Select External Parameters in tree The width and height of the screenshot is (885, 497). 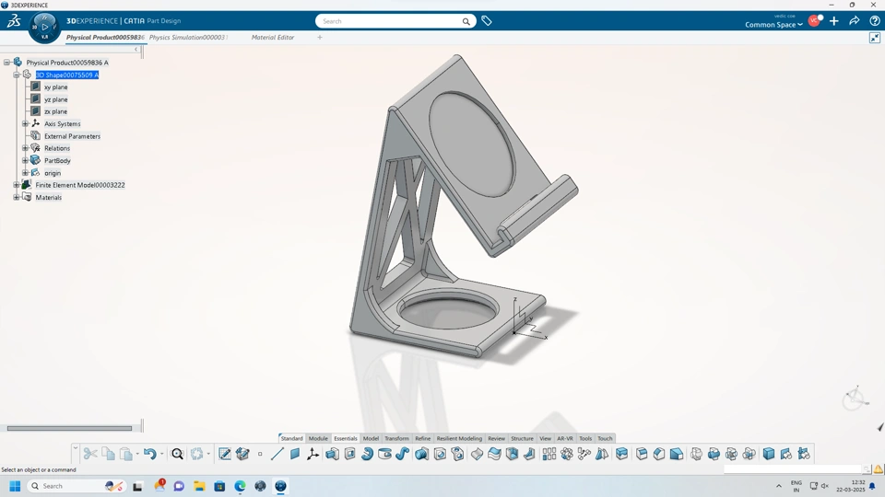point(72,136)
